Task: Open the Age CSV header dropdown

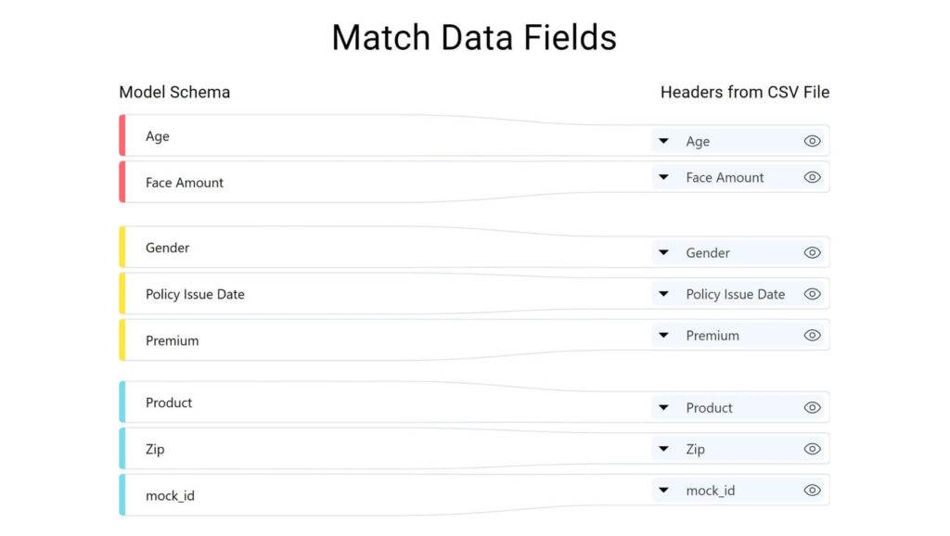Action: 663,141
